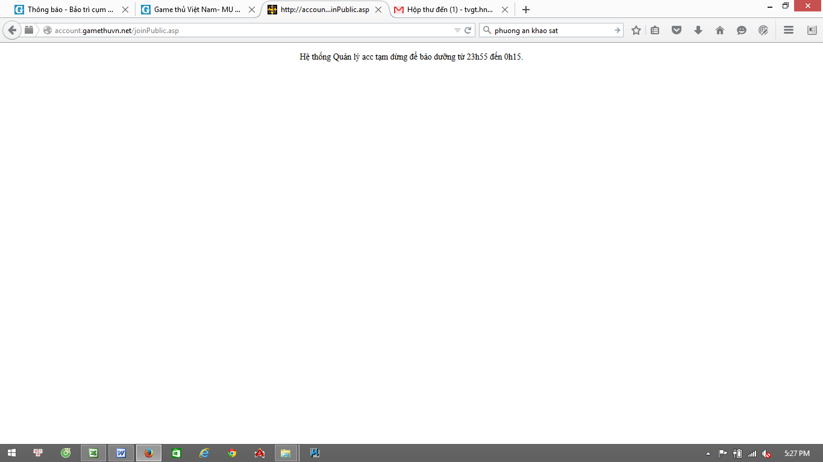823x462 pixels.
Task: Close the joinPublic.asp tab
Action: (x=378, y=10)
